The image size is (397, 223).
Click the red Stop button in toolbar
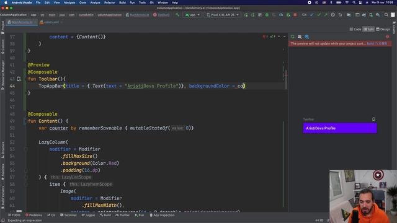click(x=295, y=15)
